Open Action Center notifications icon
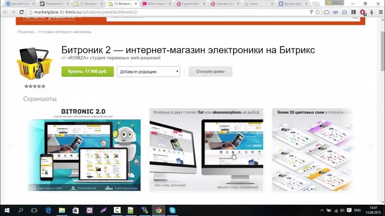This screenshot has width=385, height=216. coord(349,210)
